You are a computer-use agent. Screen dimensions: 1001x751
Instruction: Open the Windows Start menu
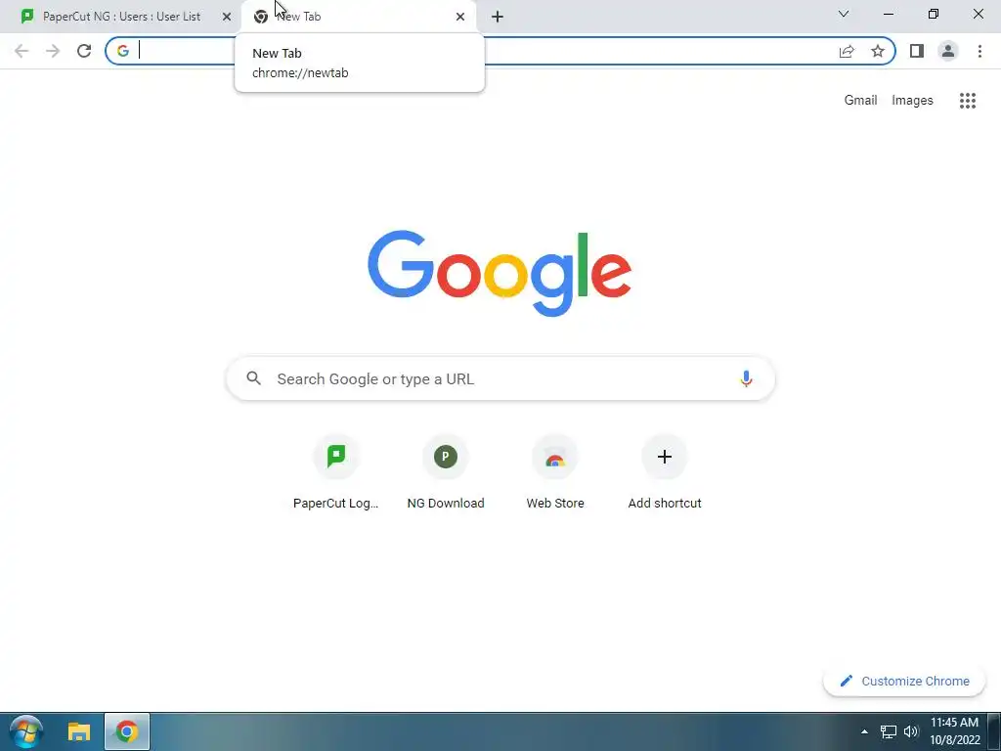pyautogui.click(x=26, y=731)
